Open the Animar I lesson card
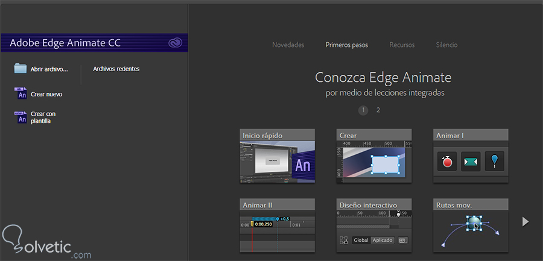The image size is (543, 261). click(x=471, y=156)
